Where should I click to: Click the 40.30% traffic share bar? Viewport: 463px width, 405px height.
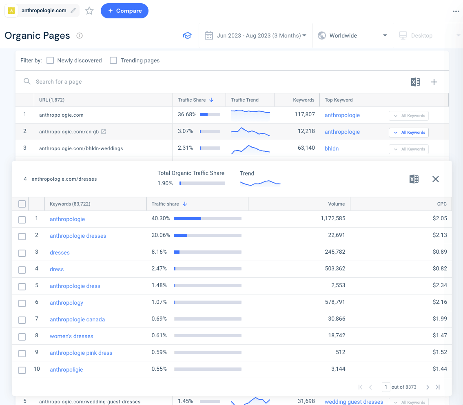(208, 219)
